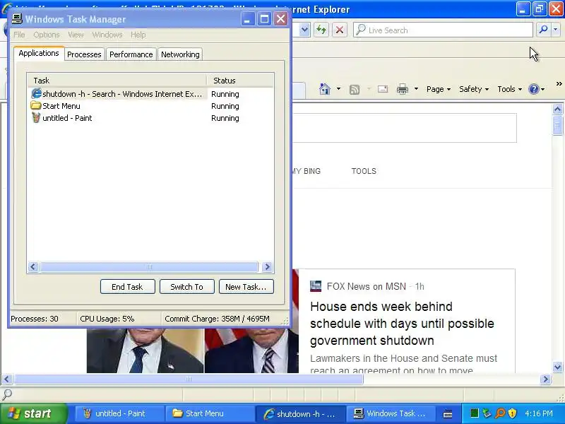
Task: Click the Home icon in IE command bar
Action: (325, 89)
